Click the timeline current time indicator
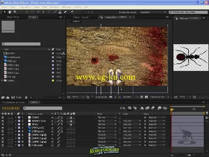 (x=171, y=110)
